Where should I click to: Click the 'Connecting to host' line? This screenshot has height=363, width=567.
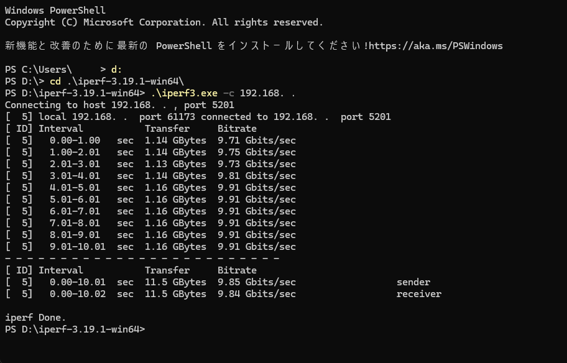point(120,105)
